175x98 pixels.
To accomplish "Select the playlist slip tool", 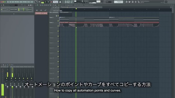I will 48,5.
